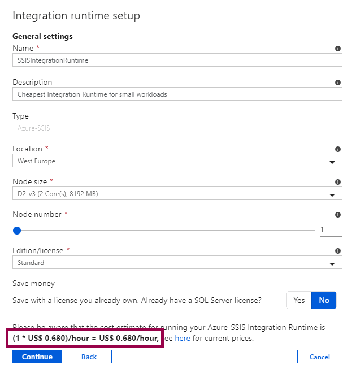Open the Edition/license Standard dropdown
356x373 pixels.
(177, 263)
